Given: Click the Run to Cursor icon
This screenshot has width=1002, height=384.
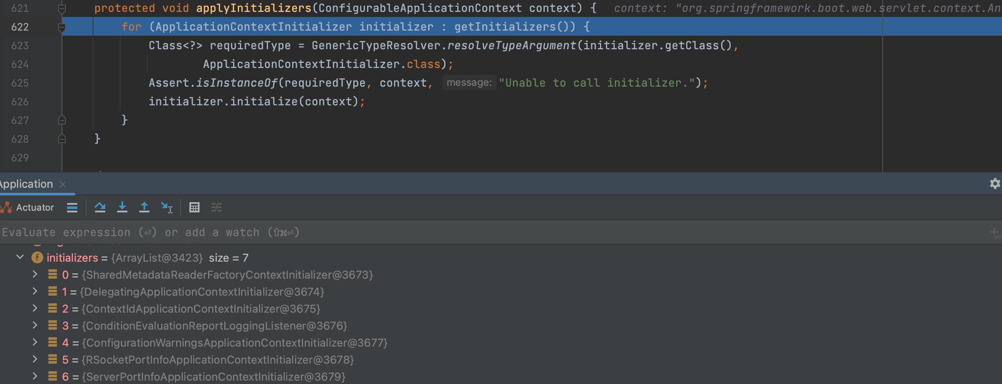Looking at the screenshot, I should (166, 207).
